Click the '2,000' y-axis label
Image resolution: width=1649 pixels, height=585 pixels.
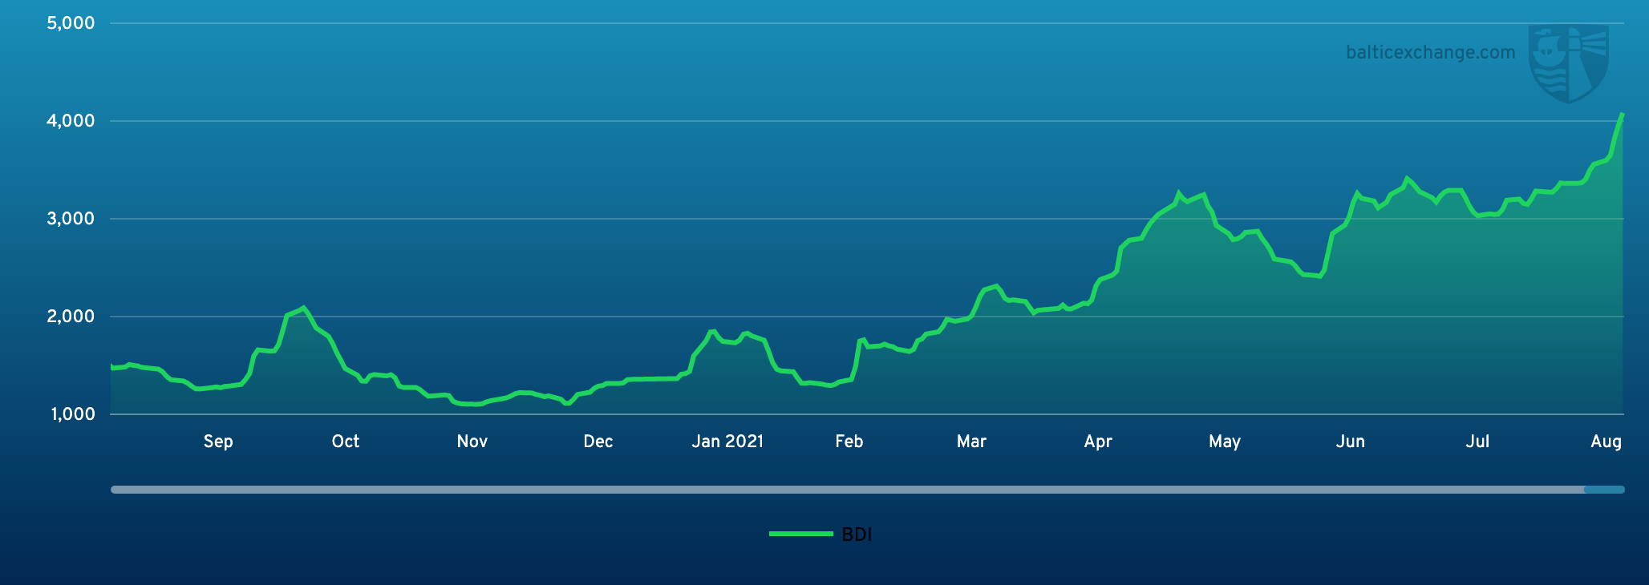[x=71, y=317]
